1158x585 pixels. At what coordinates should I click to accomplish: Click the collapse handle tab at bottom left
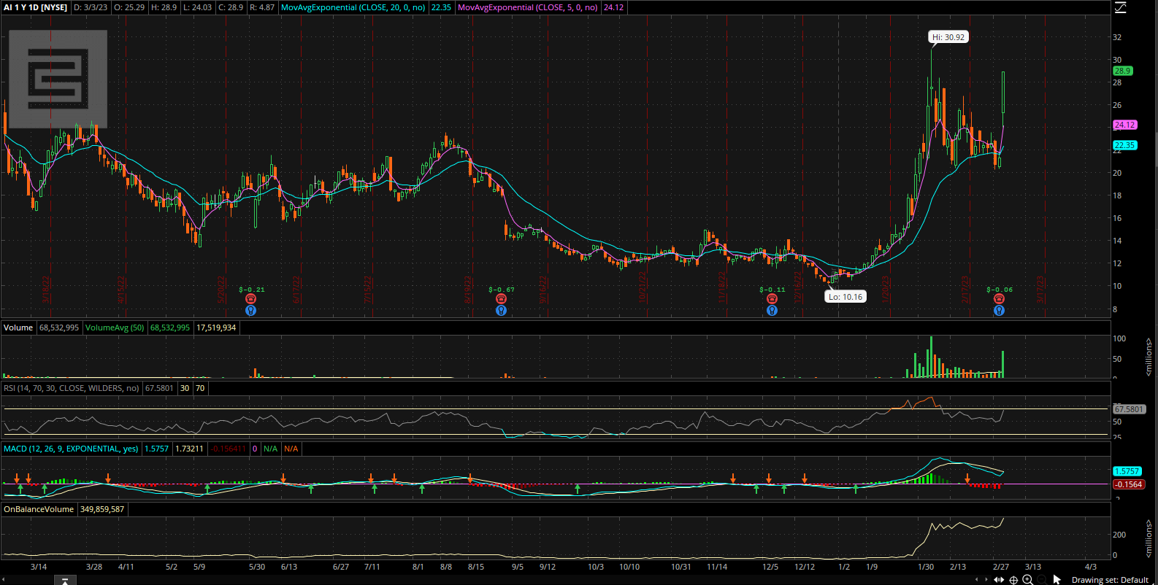pos(65,581)
